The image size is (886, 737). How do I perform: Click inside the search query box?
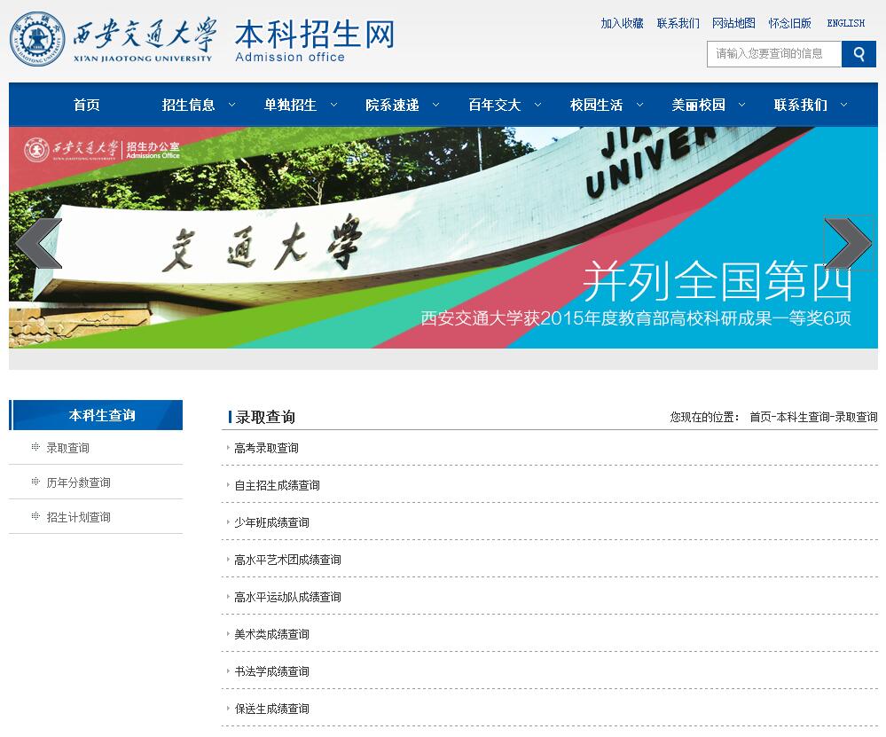tap(774, 54)
